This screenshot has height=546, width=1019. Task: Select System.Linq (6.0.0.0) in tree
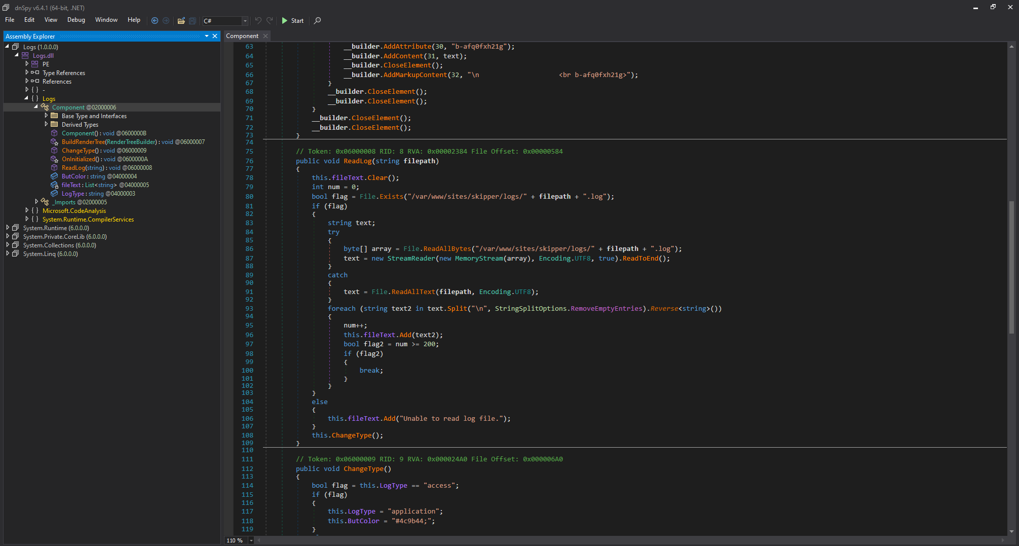[x=51, y=254]
